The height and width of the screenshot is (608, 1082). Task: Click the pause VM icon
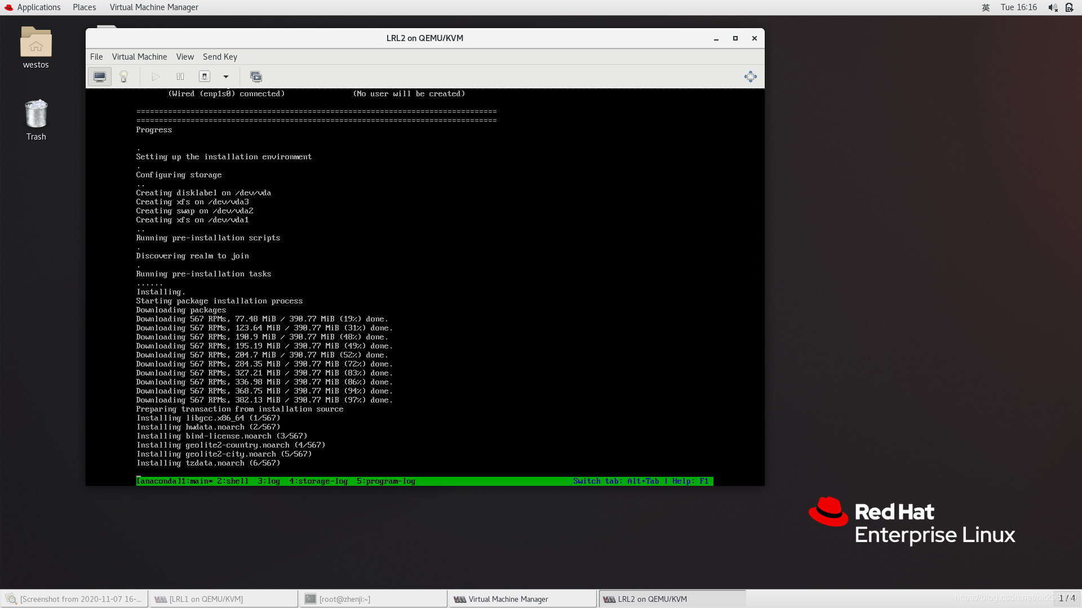pos(180,76)
